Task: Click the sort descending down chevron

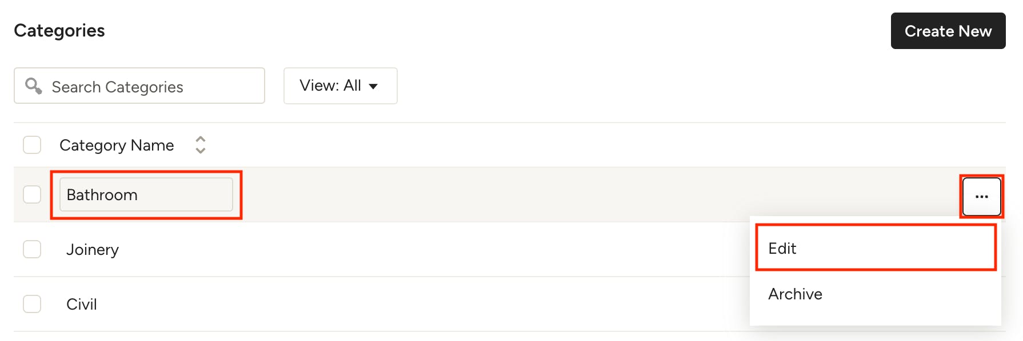Action: 200,150
